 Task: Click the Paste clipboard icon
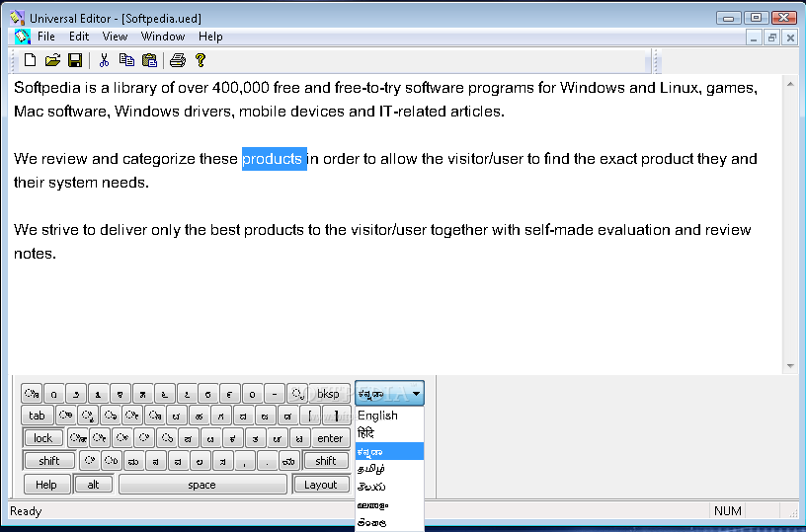point(149,60)
